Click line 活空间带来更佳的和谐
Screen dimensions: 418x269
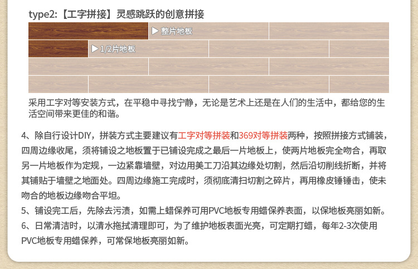tap(75, 114)
